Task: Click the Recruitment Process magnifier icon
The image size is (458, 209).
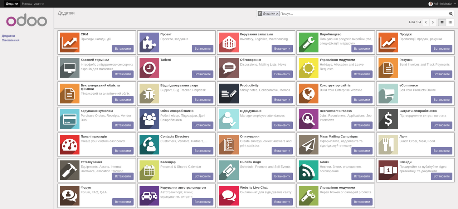Action: tap(308, 119)
